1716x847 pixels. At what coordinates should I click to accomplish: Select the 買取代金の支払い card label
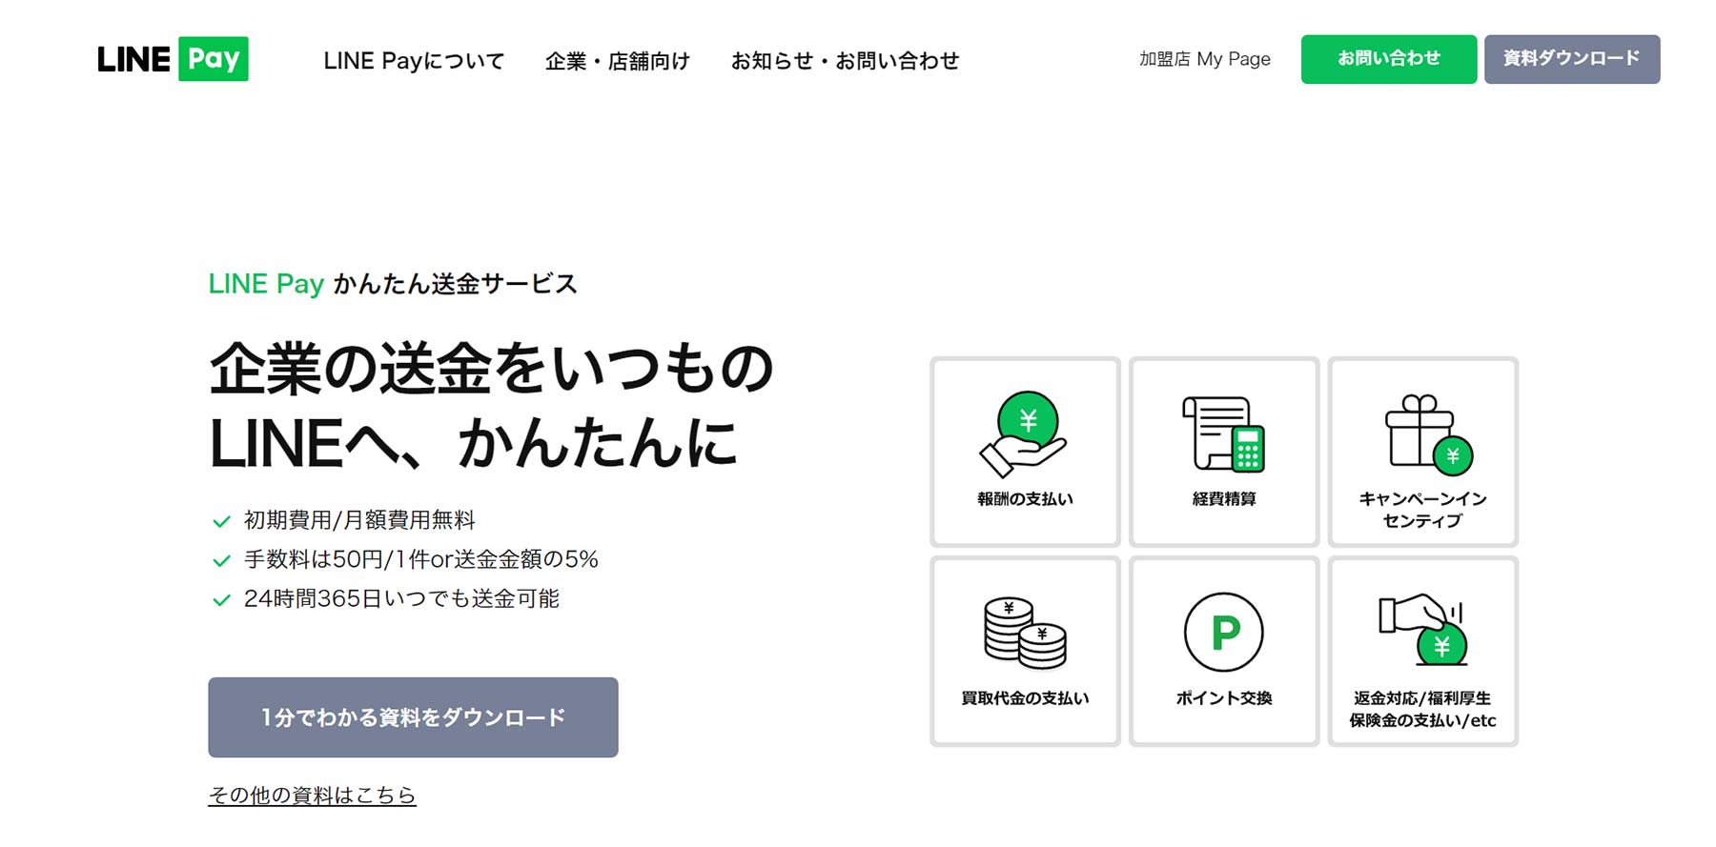point(1025,698)
